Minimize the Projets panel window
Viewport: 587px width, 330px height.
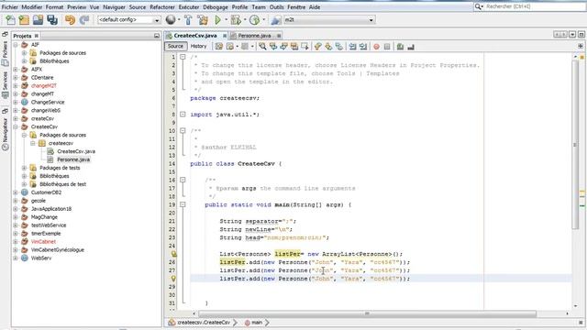tap(157, 36)
